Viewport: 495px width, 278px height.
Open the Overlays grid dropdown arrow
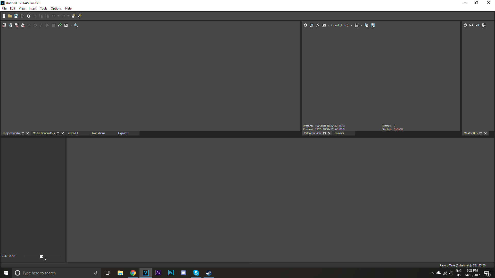[x=361, y=25]
